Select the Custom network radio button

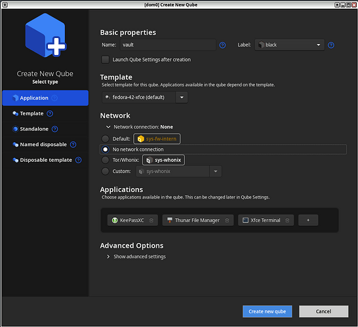coord(106,171)
